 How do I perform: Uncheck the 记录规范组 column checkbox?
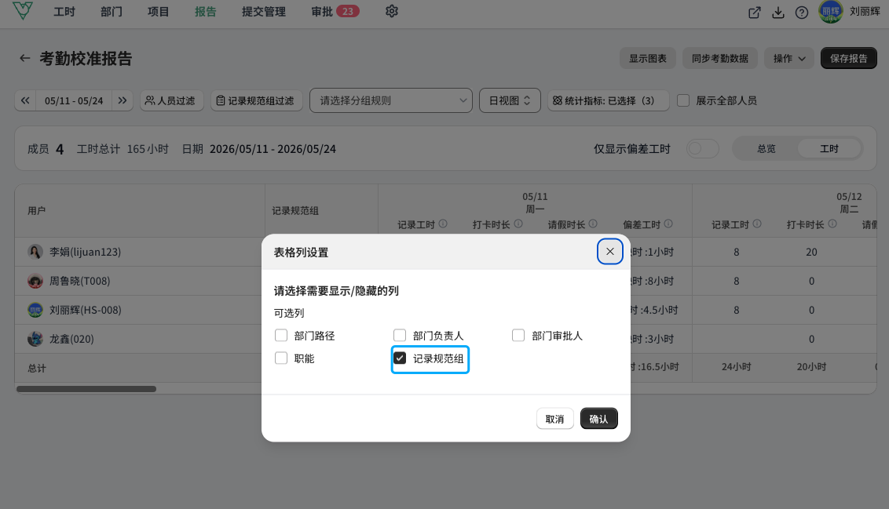tap(400, 358)
